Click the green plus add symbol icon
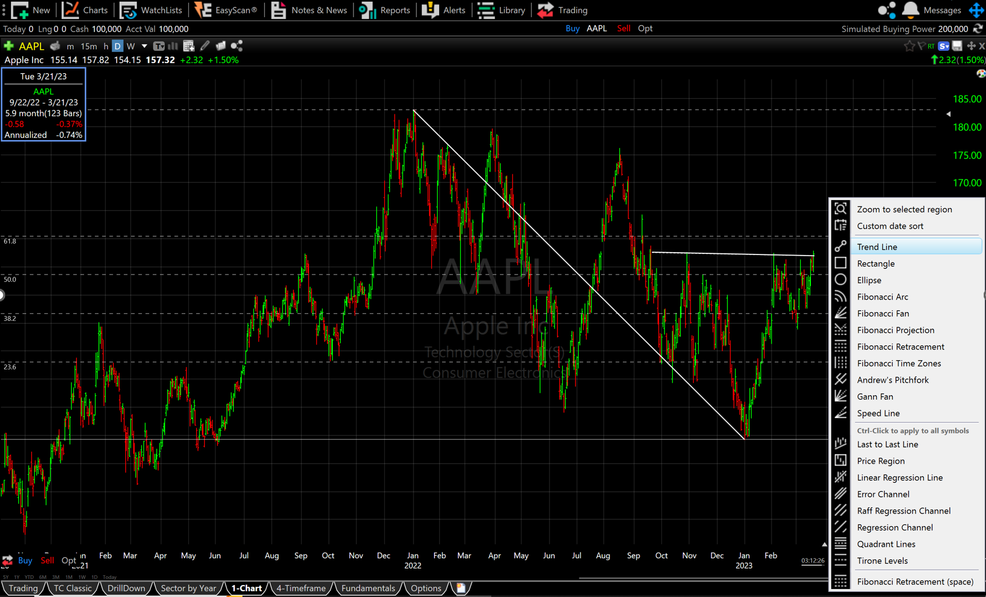986x597 pixels. tap(9, 46)
